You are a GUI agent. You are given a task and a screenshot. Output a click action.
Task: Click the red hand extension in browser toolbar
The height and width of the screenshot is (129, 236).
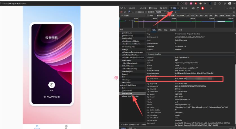coord(196,3)
